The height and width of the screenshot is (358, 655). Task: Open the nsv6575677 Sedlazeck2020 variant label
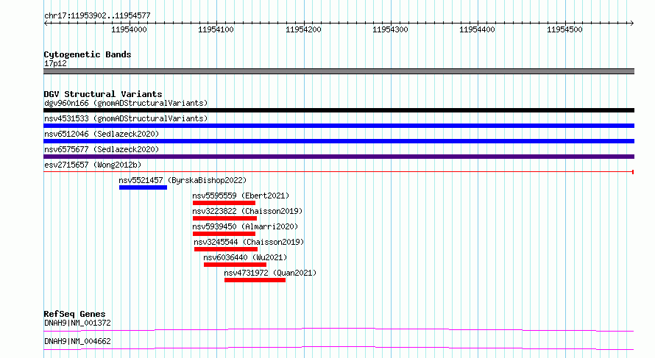(x=102, y=149)
